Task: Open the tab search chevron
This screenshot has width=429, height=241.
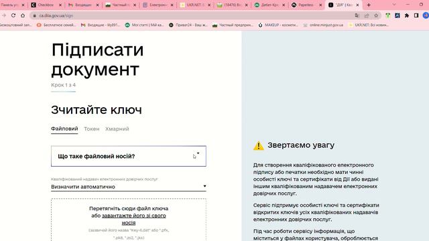Action: pyautogui.click(x=394, y=5)
